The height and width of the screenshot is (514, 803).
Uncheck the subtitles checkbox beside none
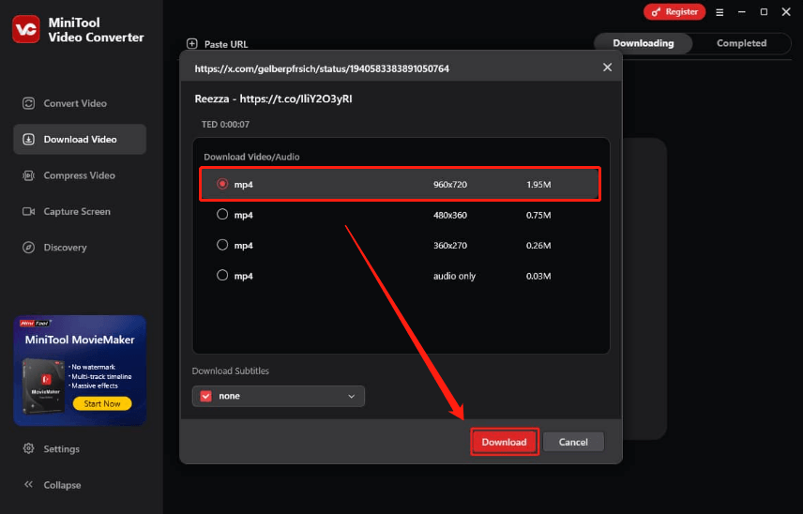(x=205, y=396)
